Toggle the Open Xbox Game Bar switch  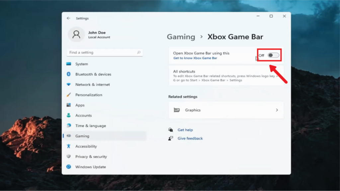point(273,55)
